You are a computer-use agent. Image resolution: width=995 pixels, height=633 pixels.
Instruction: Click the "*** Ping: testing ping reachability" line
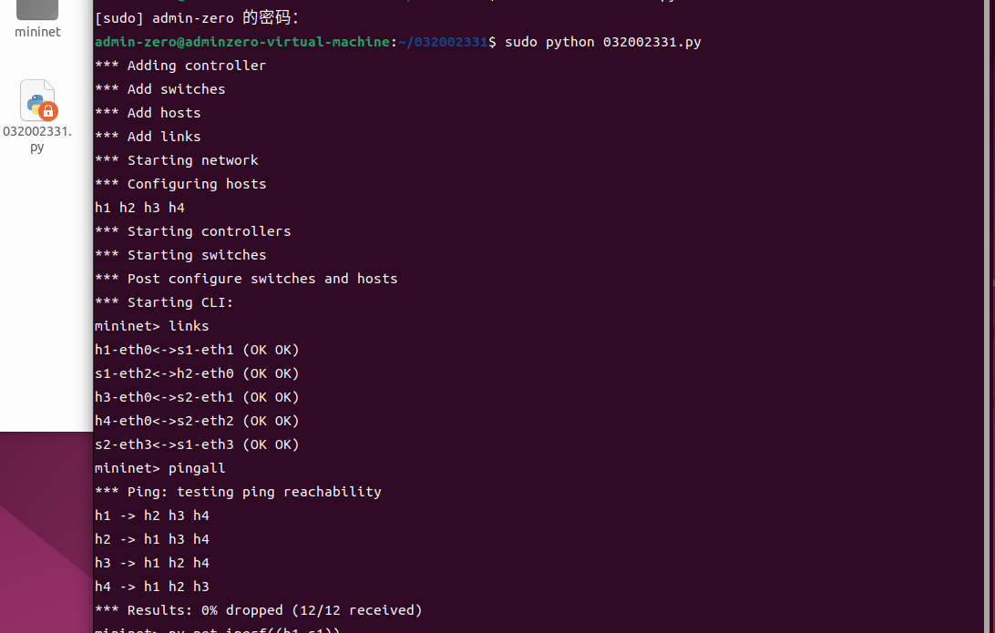[x=238, y=492]
